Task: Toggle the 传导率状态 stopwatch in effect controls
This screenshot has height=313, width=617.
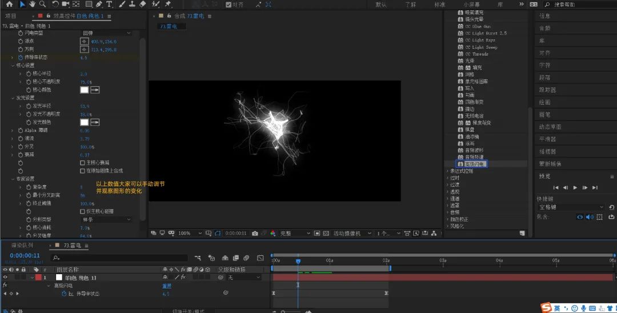Action: pyautogui.click(x=21, y=58)
